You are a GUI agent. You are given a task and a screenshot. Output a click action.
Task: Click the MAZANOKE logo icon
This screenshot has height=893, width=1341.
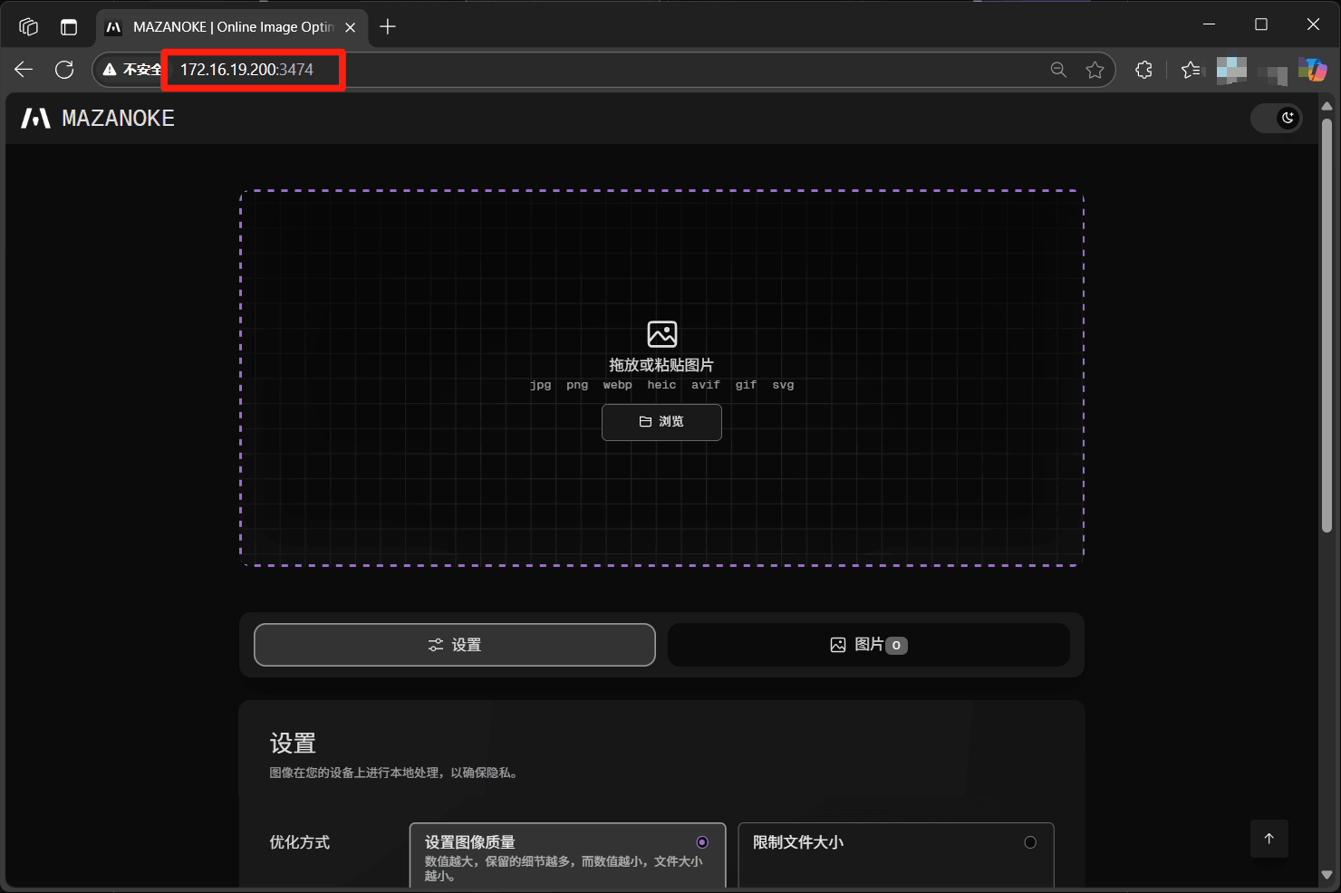pos(36,119)
